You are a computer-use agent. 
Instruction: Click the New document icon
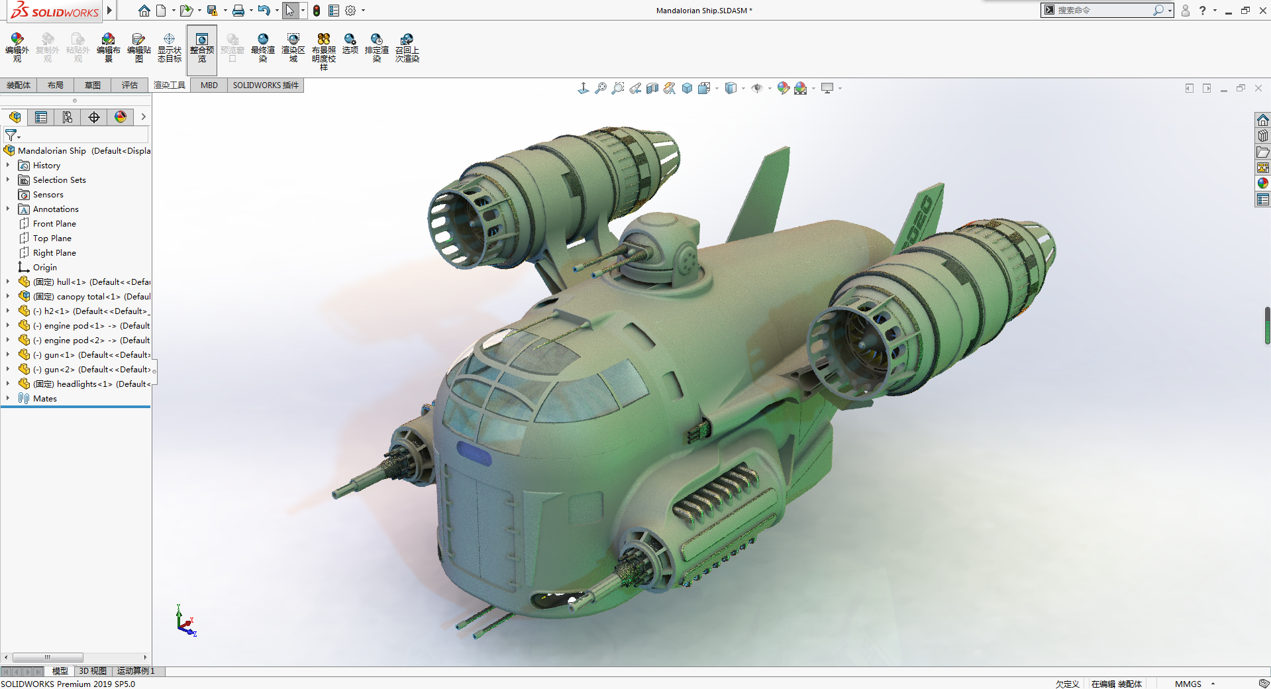pos(161,11)
